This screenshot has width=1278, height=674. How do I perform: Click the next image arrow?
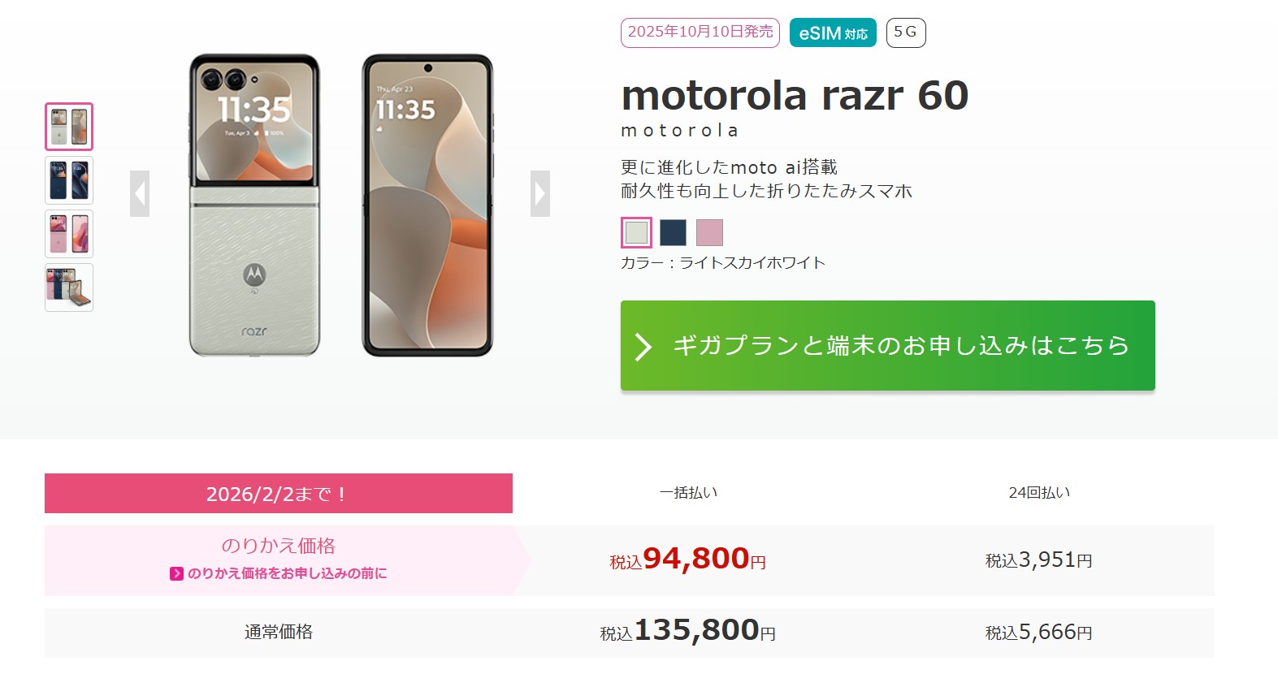pyautogui.click(x=540, y=194)
